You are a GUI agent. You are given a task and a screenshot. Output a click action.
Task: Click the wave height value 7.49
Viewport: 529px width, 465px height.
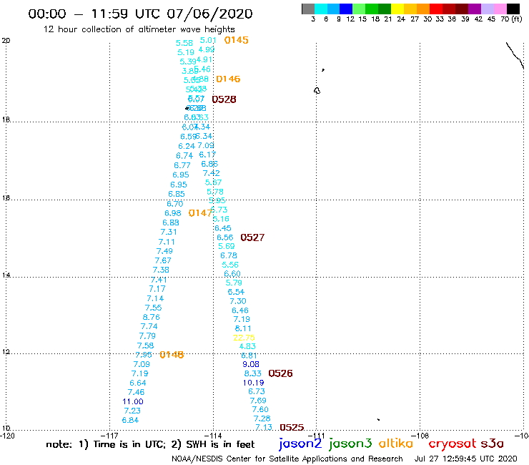(x=164, y=251)
